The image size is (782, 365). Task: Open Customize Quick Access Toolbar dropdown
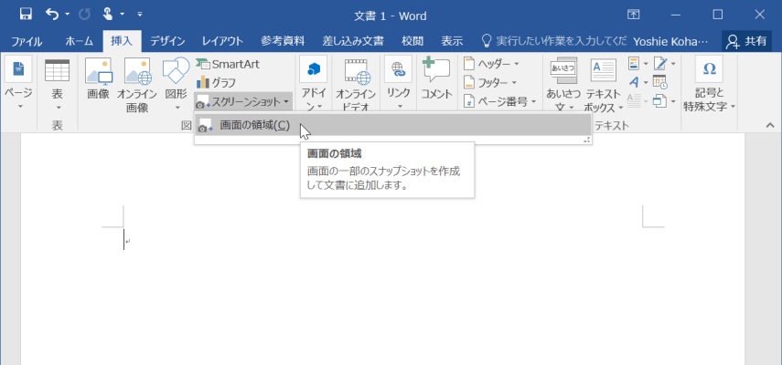140,15
